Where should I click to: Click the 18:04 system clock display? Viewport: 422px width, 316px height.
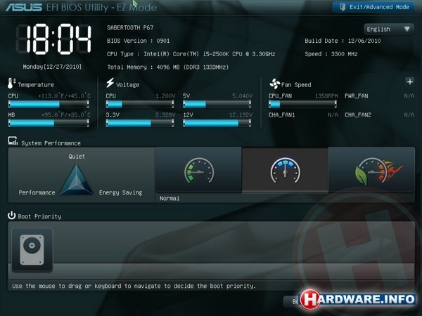pos(53,41)
